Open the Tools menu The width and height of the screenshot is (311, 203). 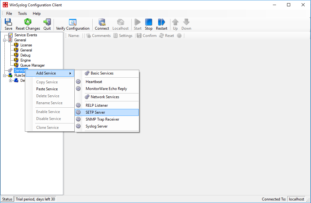pyautogui.click(x=22, y=14)
